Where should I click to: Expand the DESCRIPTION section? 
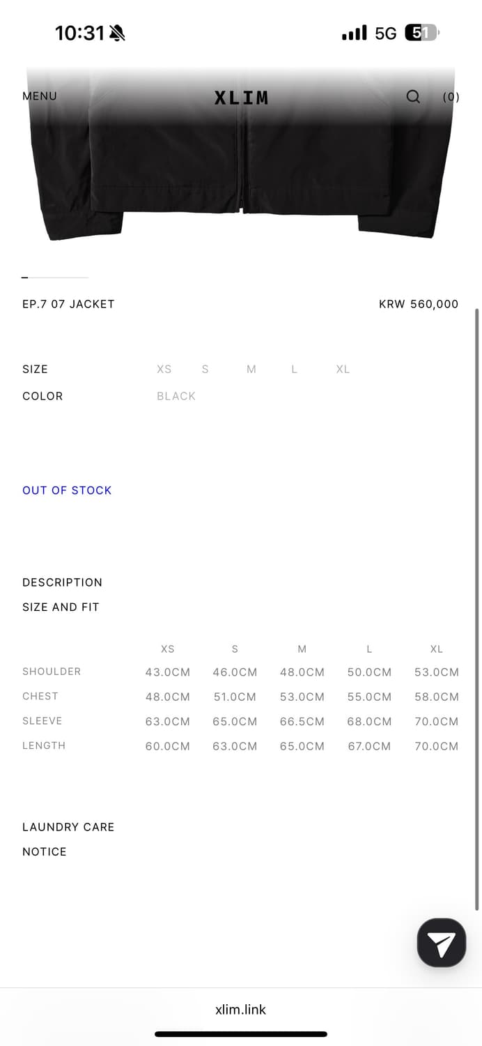[62, 582]
